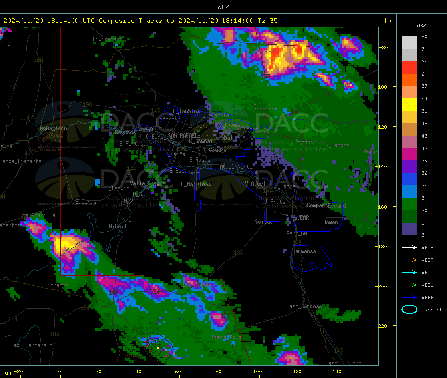Click the 'Atuel_Norte' place label

coord(236,167)
